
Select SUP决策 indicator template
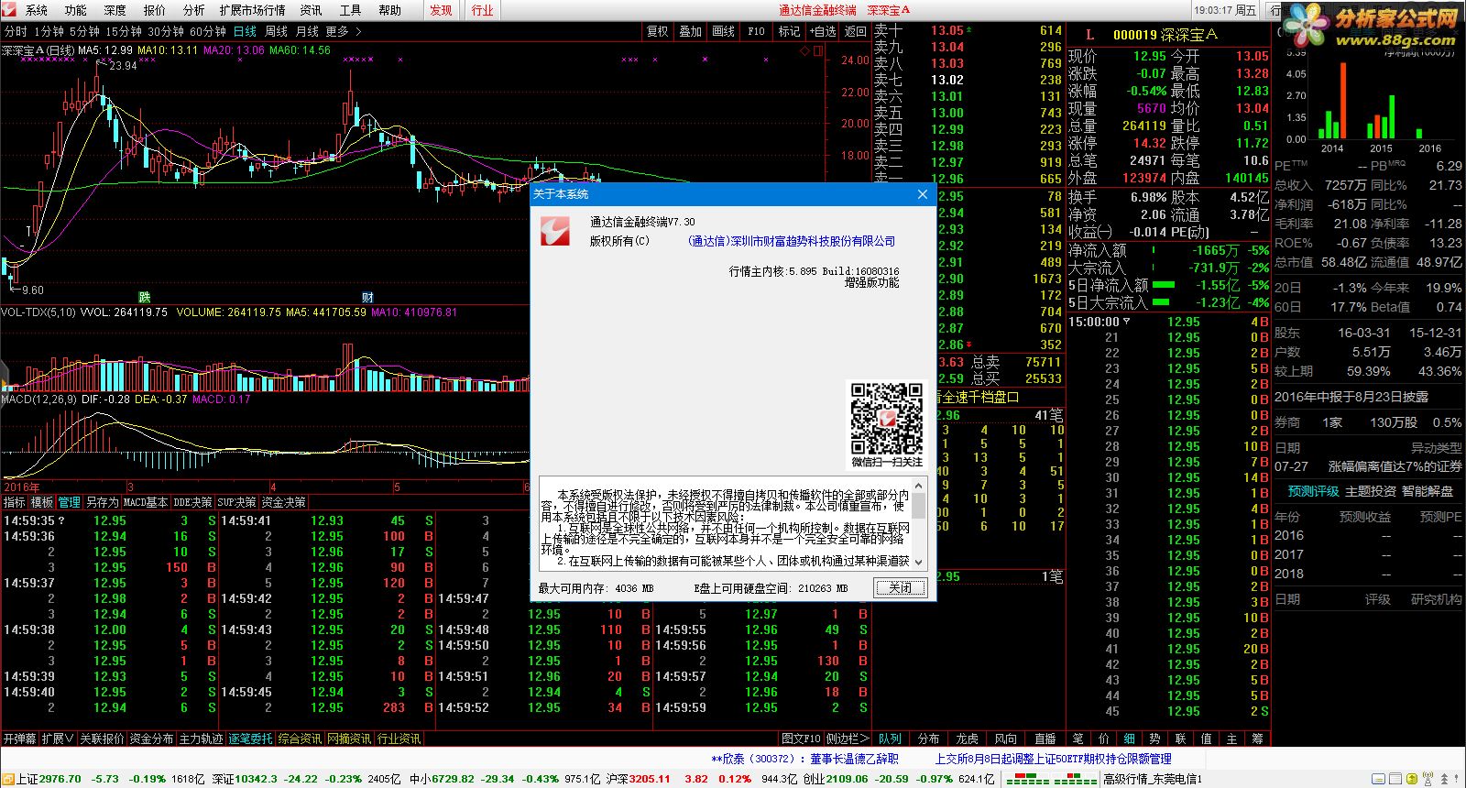[237, 502]
